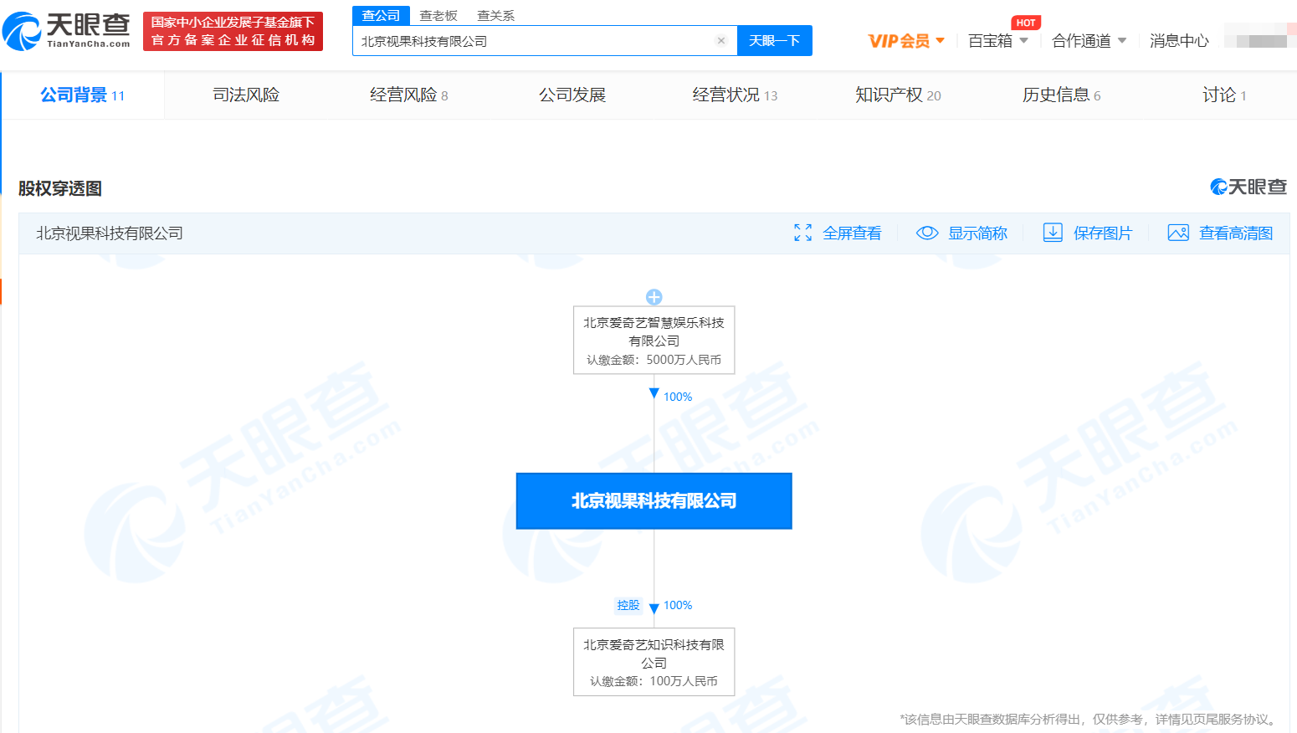Click 全屏查看 text link

(852, 233)
